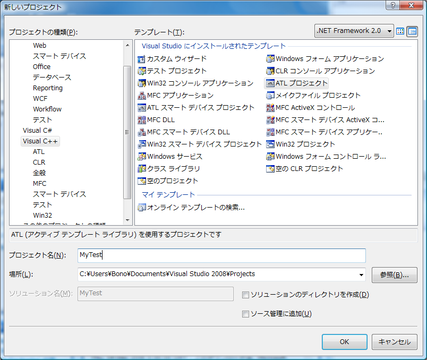Close the 新しいプロジェクト dialog
Screen dimensions: 427x360
411,5
